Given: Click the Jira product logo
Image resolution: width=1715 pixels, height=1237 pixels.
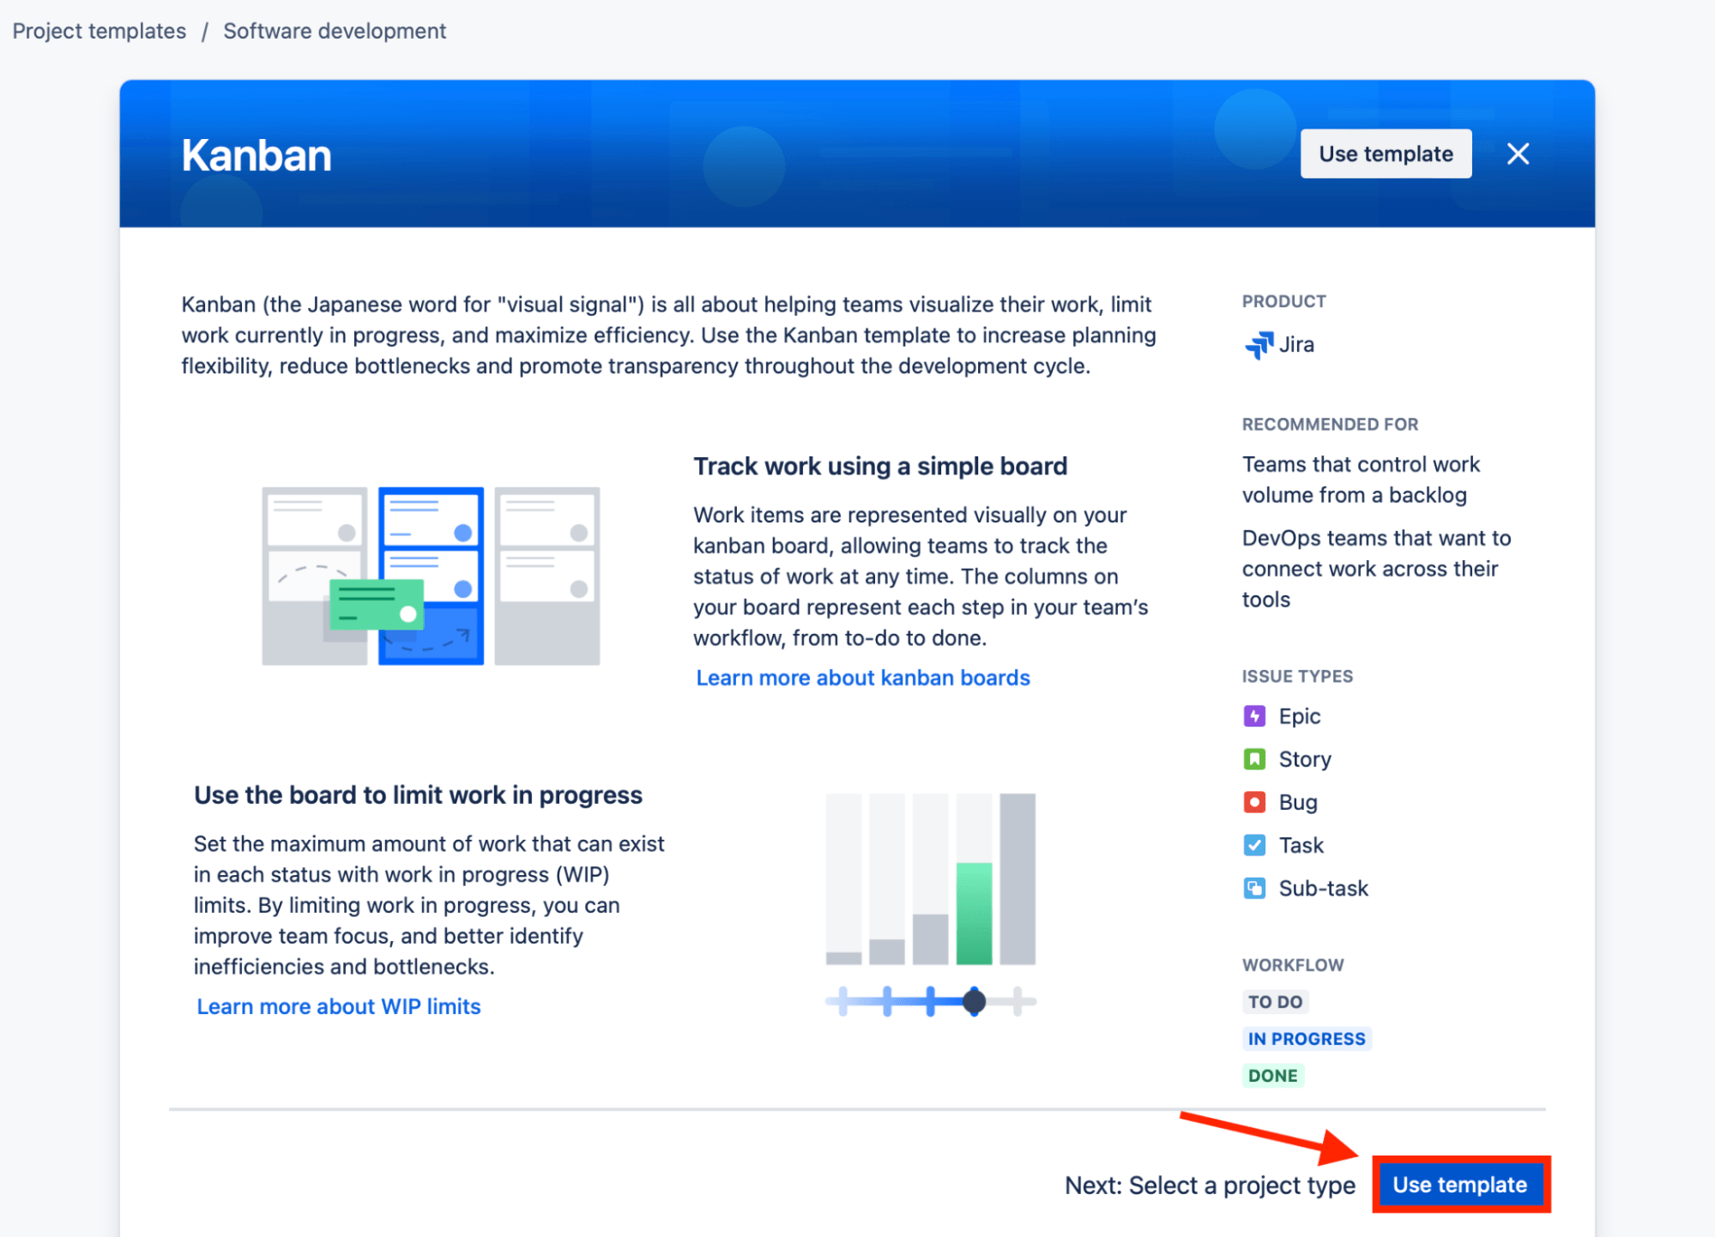Looking at the screenshot, I should (x=1259, y=344).
